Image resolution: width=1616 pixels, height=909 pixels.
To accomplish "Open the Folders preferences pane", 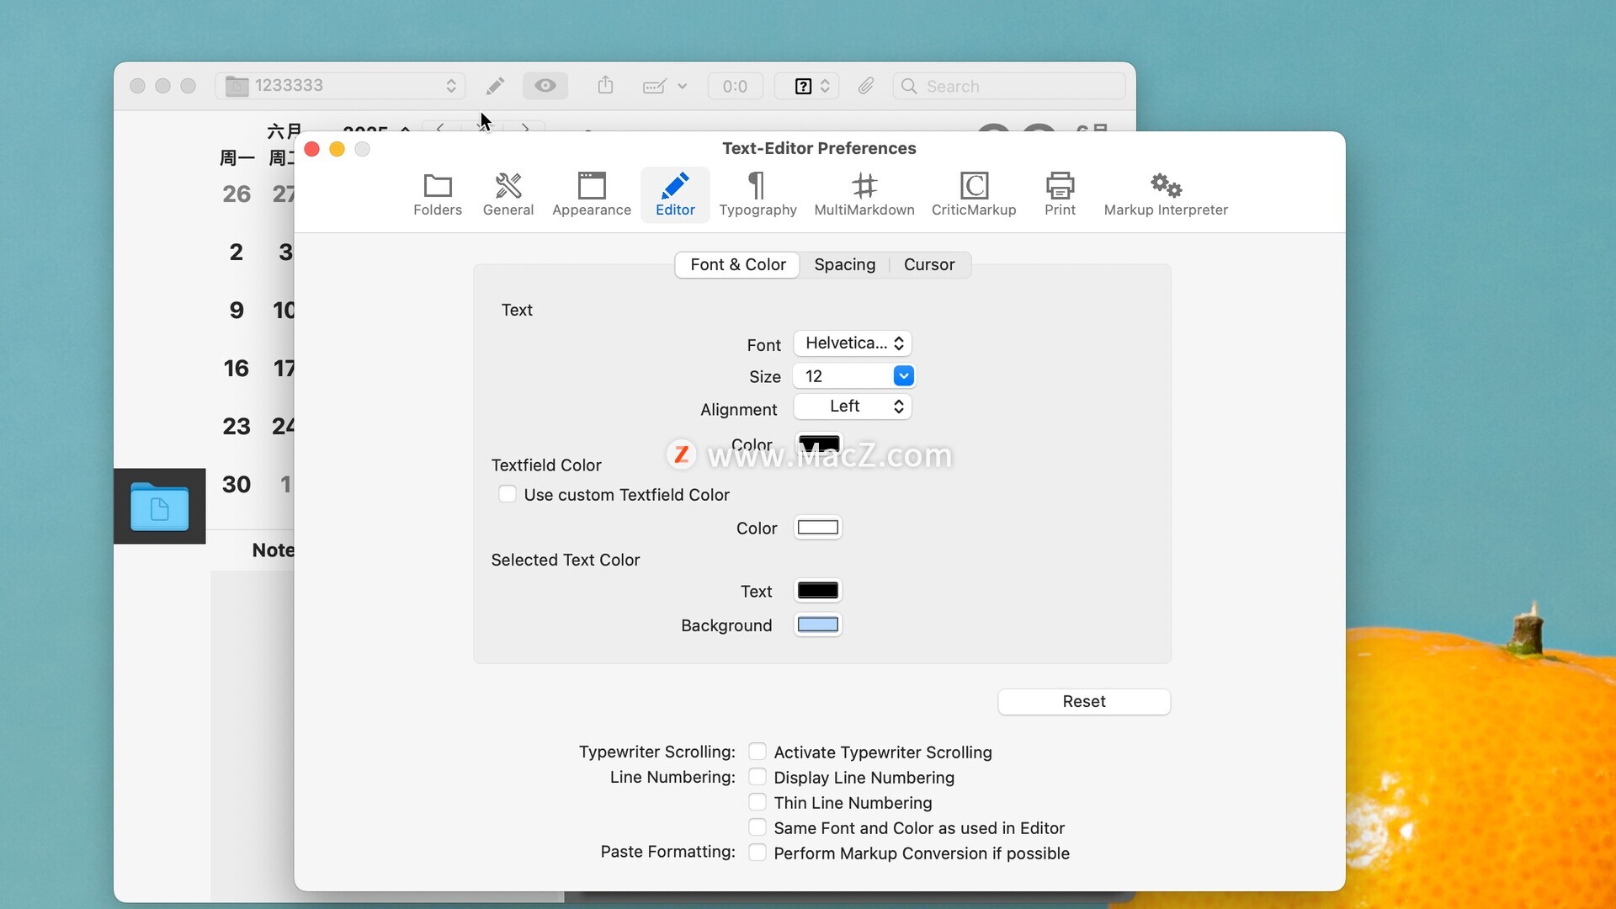I will (437, 194).
